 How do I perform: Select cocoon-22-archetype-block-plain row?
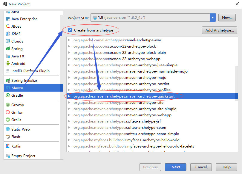tap(152, 53)
